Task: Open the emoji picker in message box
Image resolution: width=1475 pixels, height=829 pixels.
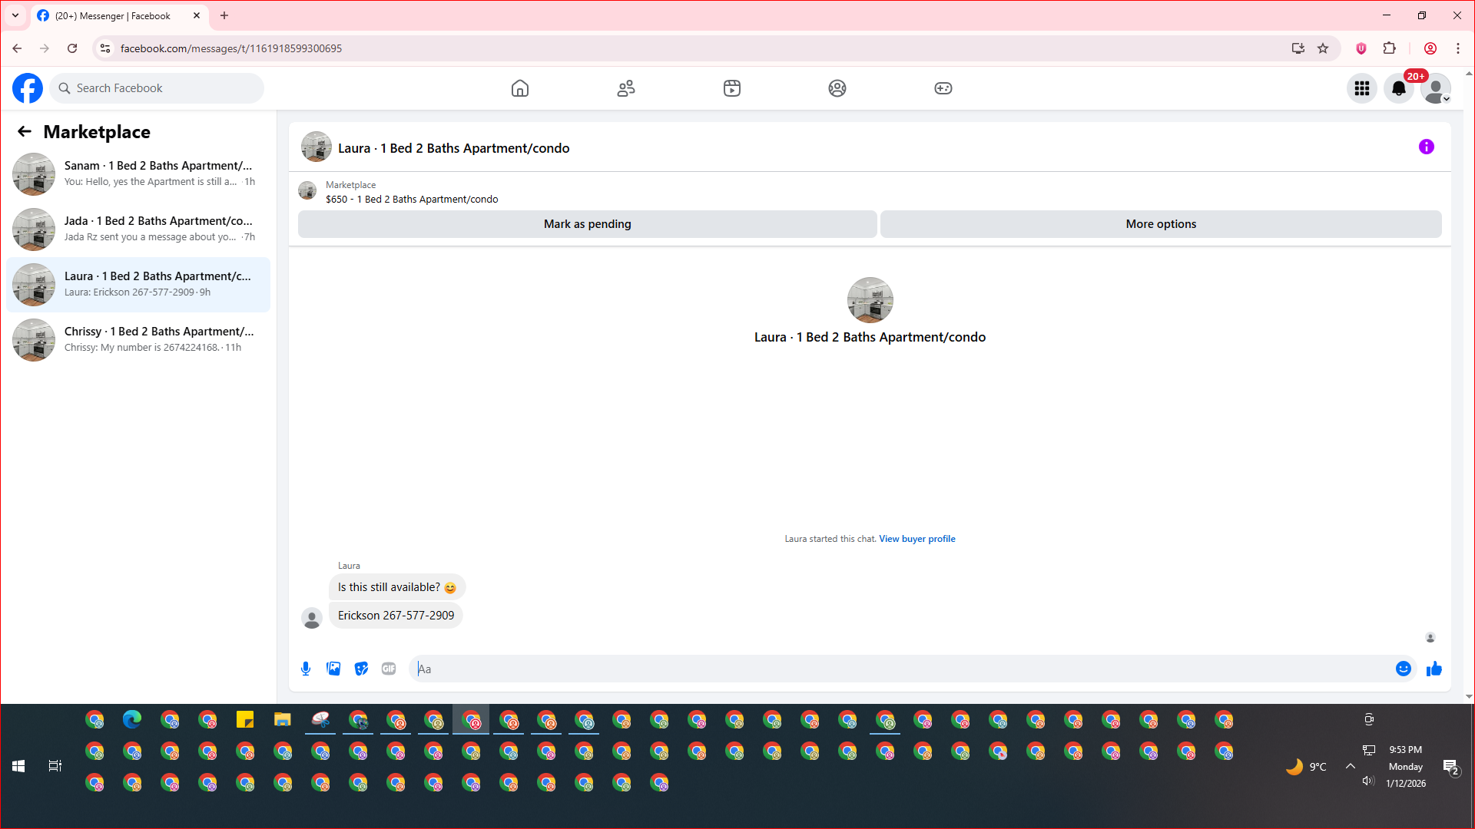Action: coord(1403,669)
